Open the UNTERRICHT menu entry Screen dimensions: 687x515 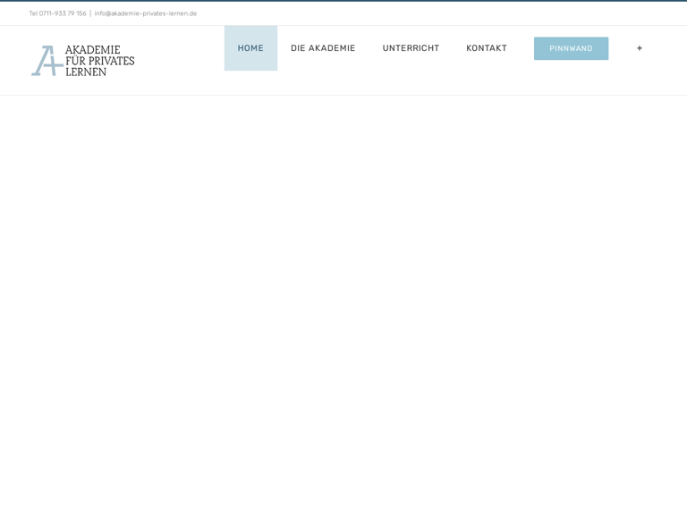click(411, 48)
